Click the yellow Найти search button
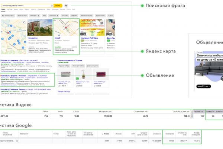This screenshot has width=223, height=149. pos(58,6)
